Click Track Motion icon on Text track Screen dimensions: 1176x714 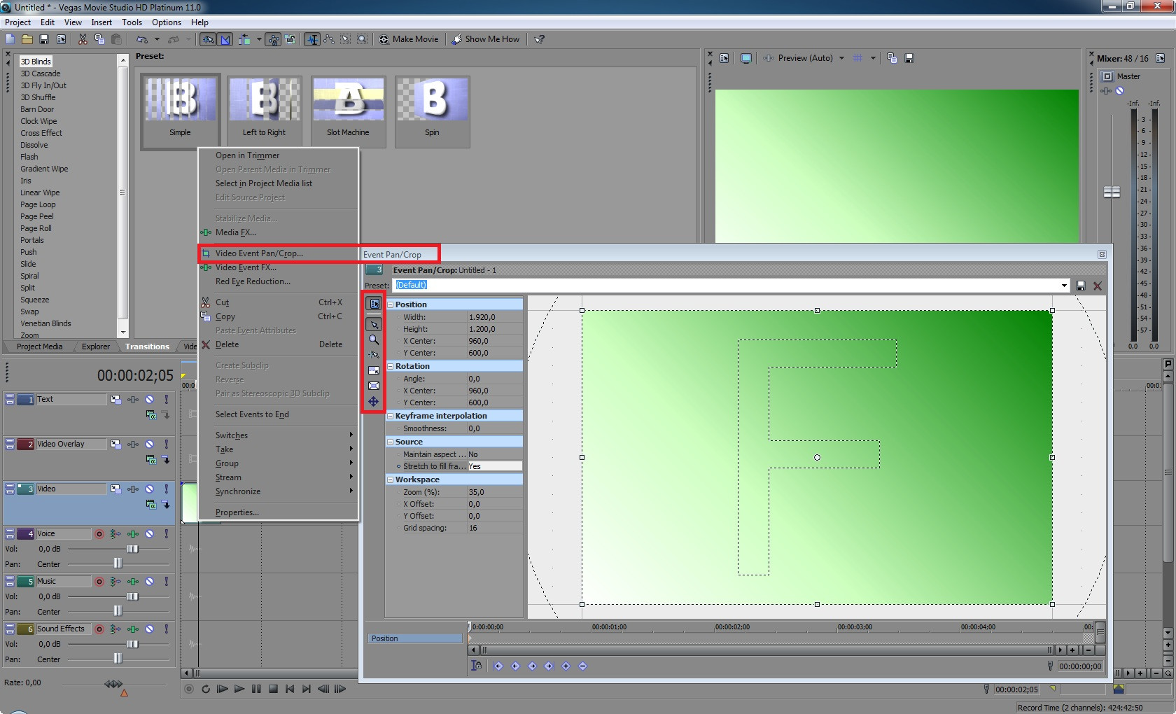tap(115, 399)
